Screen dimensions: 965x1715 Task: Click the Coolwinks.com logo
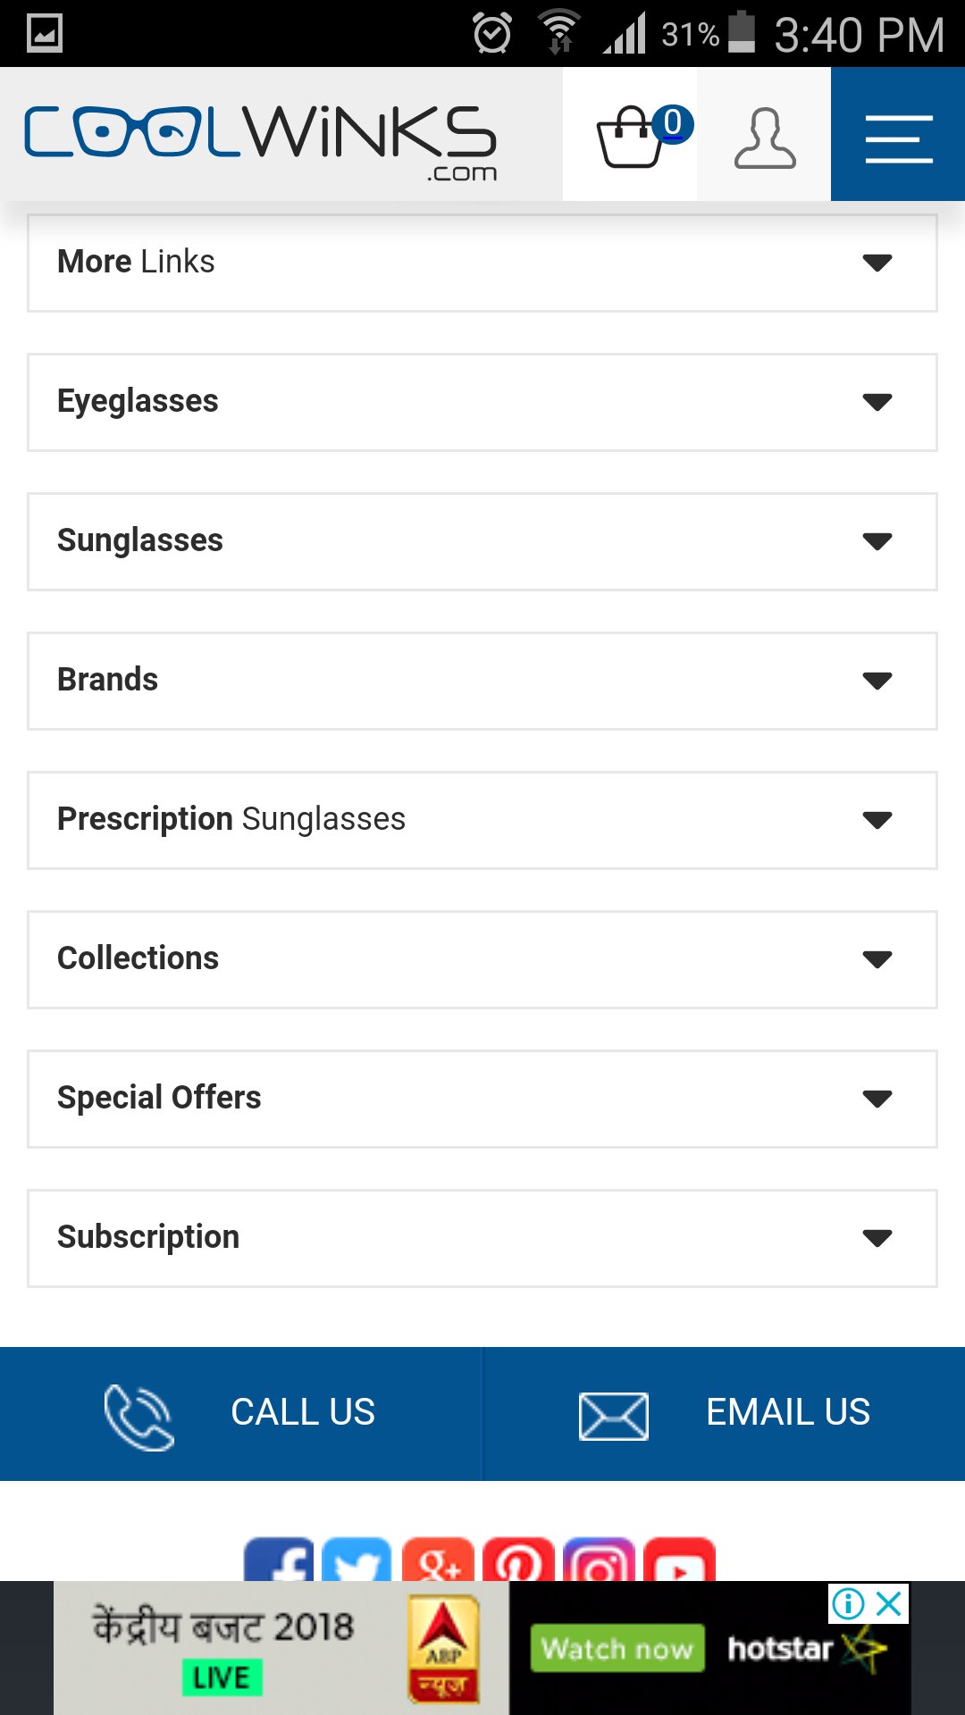261,138
